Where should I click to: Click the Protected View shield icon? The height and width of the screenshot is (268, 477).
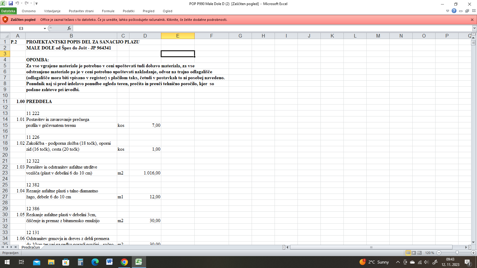pos(5,20)
